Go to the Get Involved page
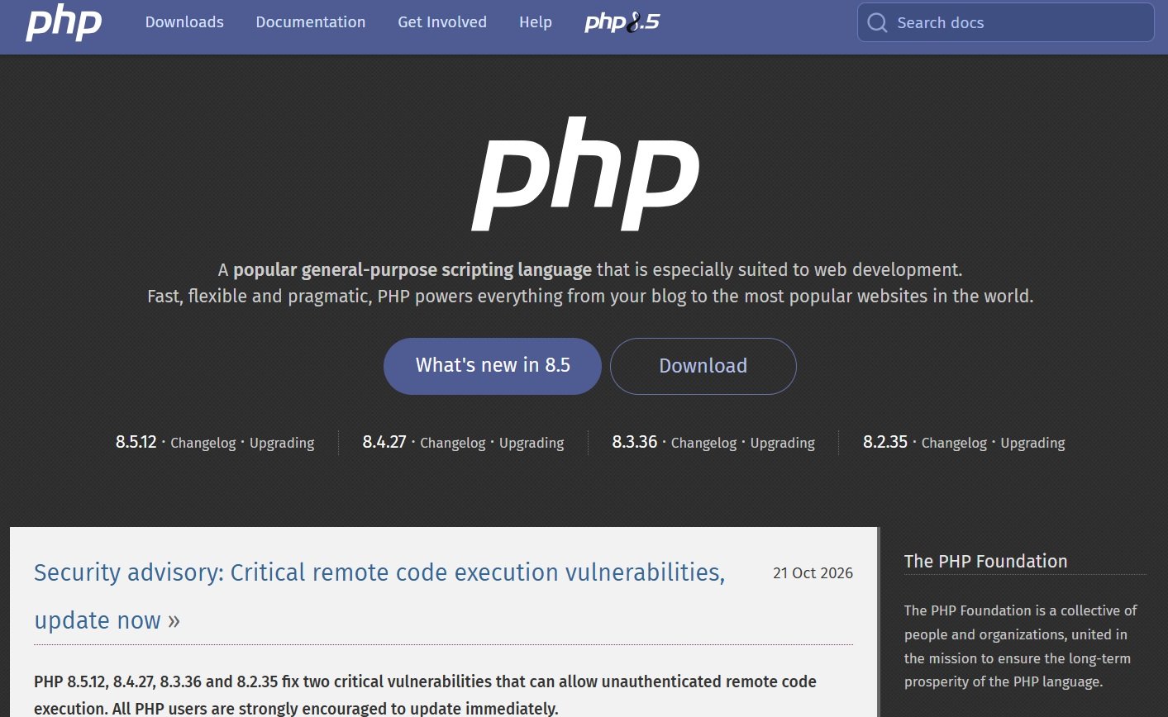Screen dimensions: 1168x717 (x=442, y=22)
